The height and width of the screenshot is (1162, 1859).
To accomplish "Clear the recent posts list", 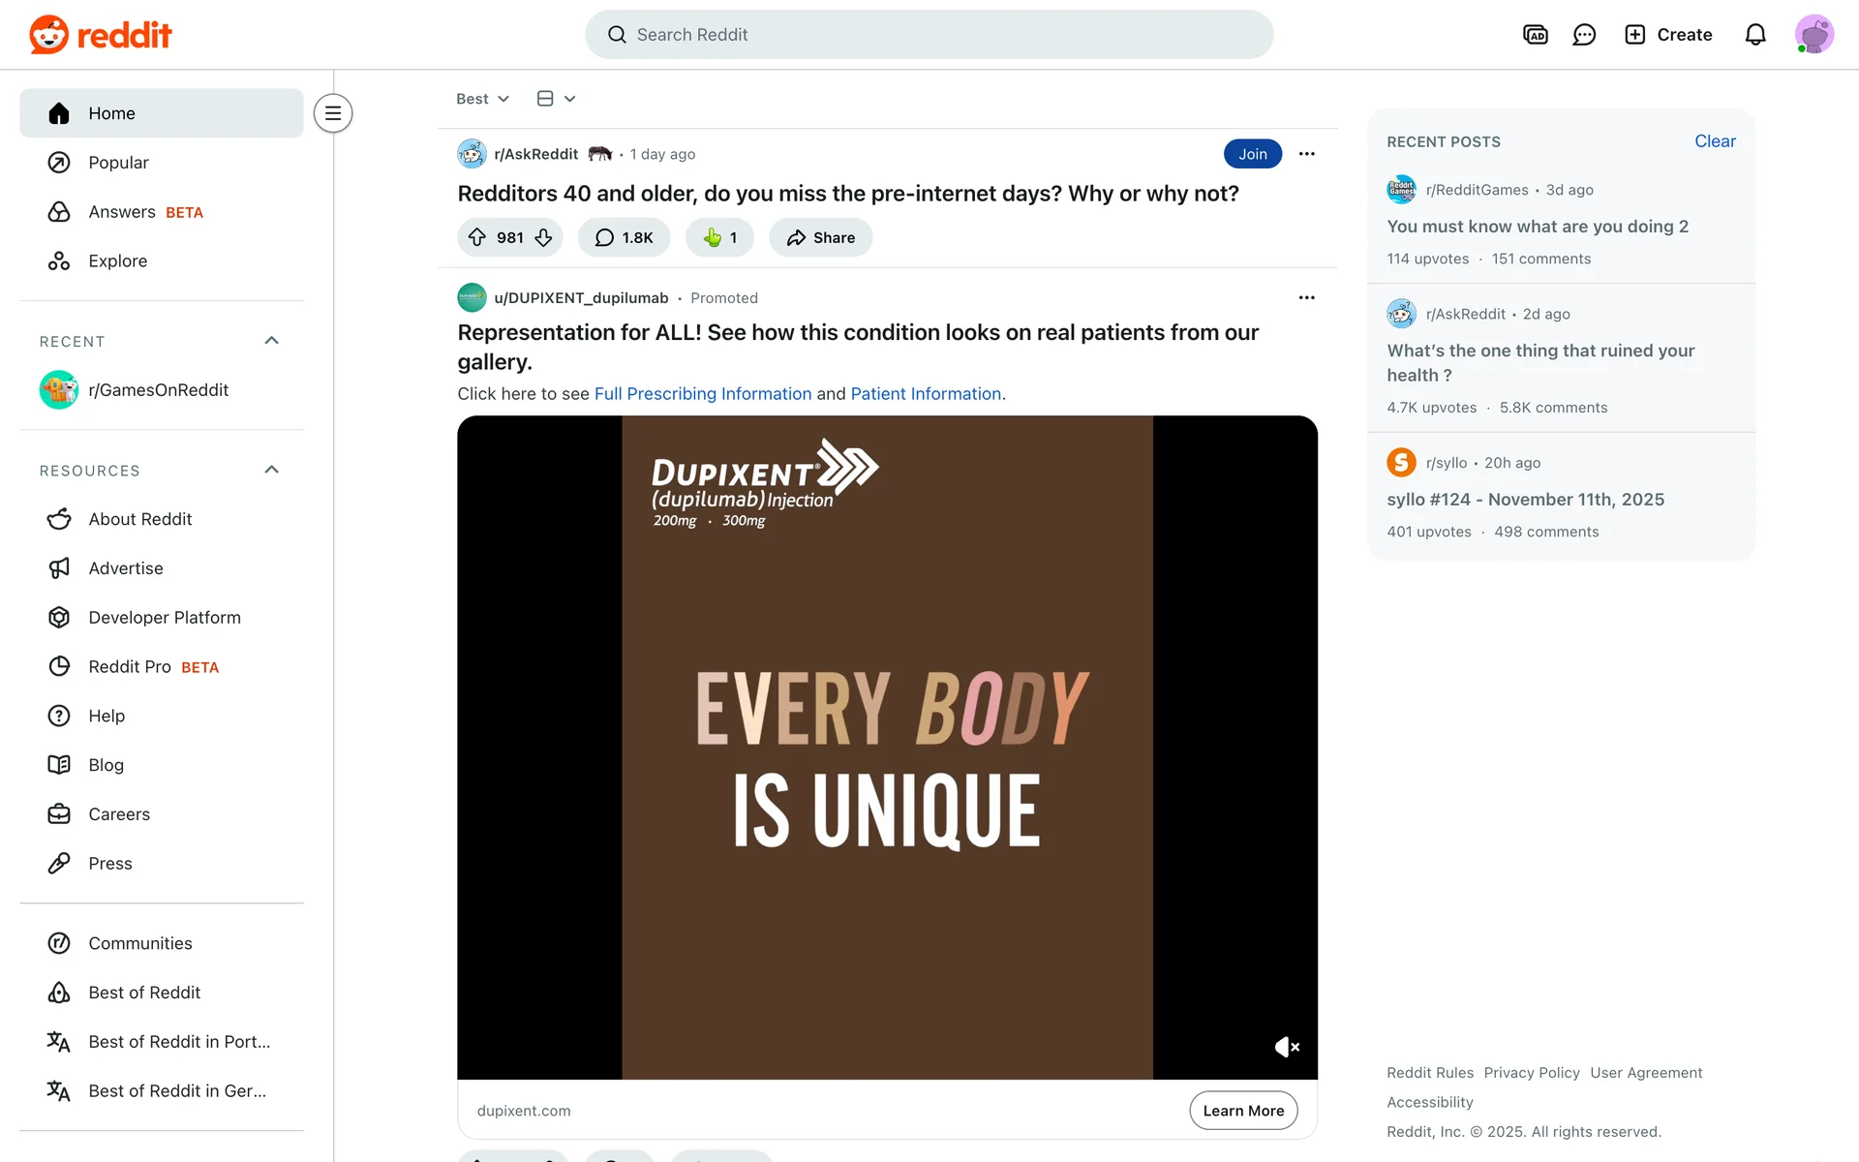I will coord(1714,141).
